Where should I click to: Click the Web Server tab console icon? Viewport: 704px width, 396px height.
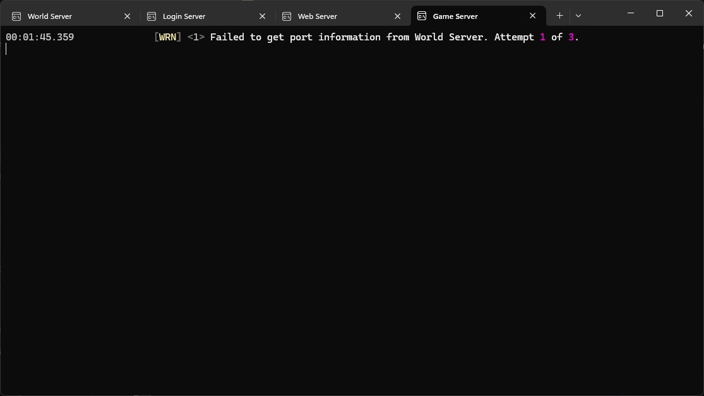pos(287,16)
